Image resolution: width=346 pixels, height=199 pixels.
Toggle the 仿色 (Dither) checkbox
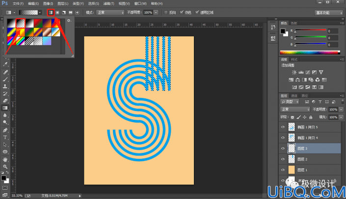182,12
